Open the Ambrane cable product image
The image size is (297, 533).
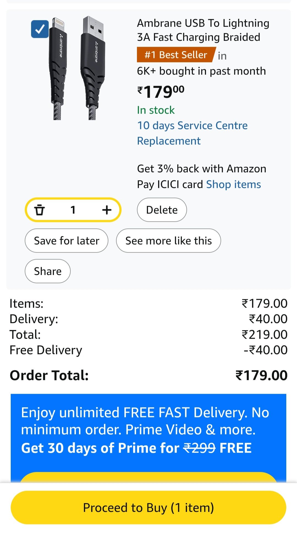[78, 68]
